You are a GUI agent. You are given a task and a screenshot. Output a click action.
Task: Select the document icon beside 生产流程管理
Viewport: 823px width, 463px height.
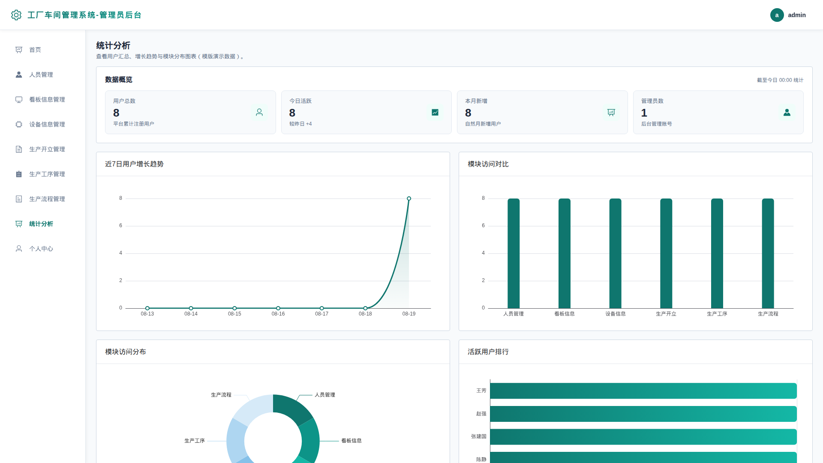pos(19,199)
